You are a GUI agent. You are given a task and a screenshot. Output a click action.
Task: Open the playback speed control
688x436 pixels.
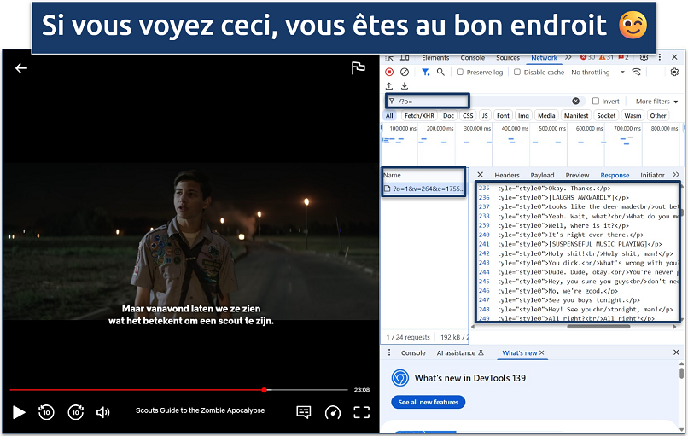(333, 412)
